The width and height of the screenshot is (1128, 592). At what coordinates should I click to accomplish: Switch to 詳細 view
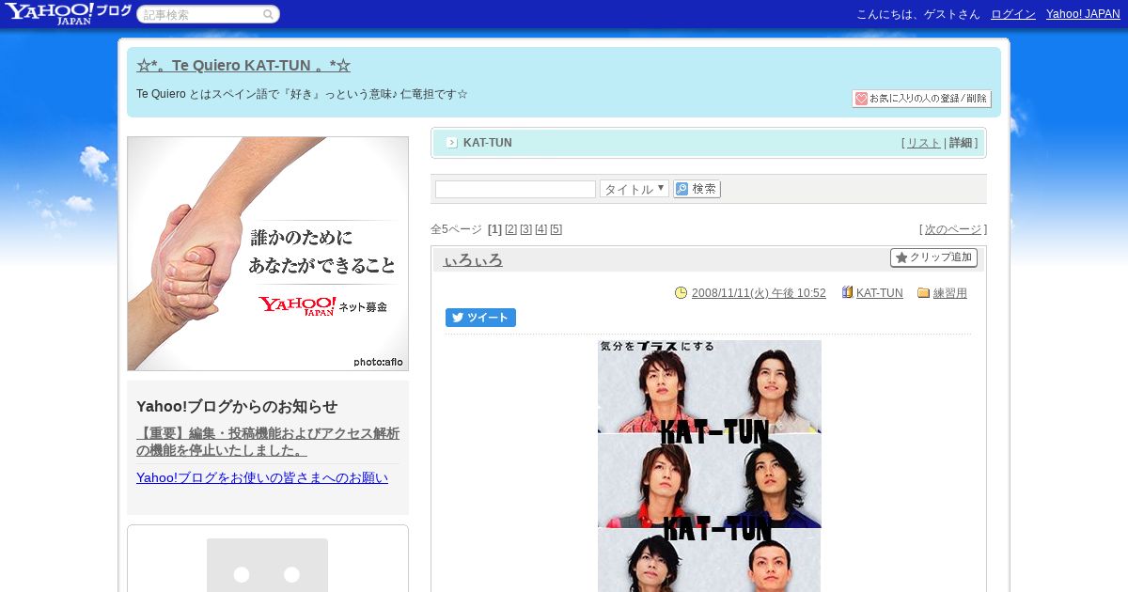tap(961, 143)
